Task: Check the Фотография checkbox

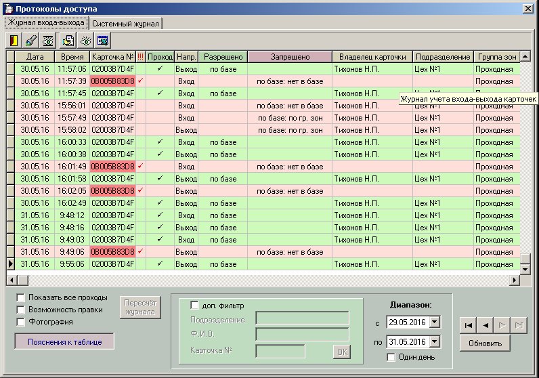Action: [20, 322]
